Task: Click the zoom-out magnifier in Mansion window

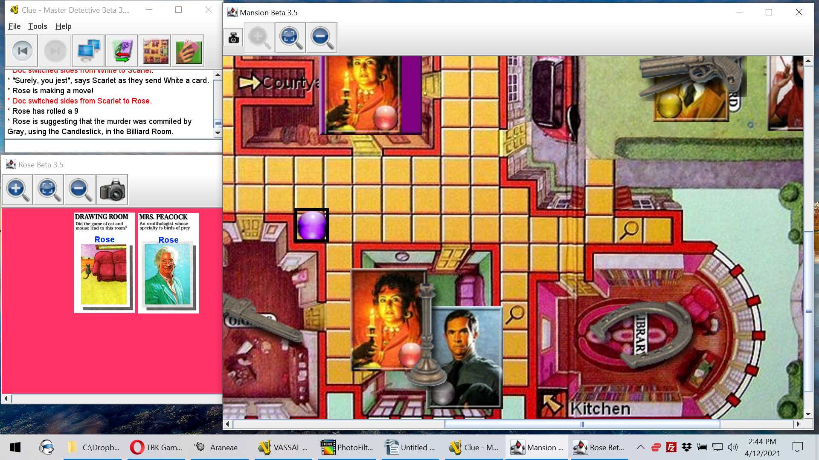Action: (322, 38)
